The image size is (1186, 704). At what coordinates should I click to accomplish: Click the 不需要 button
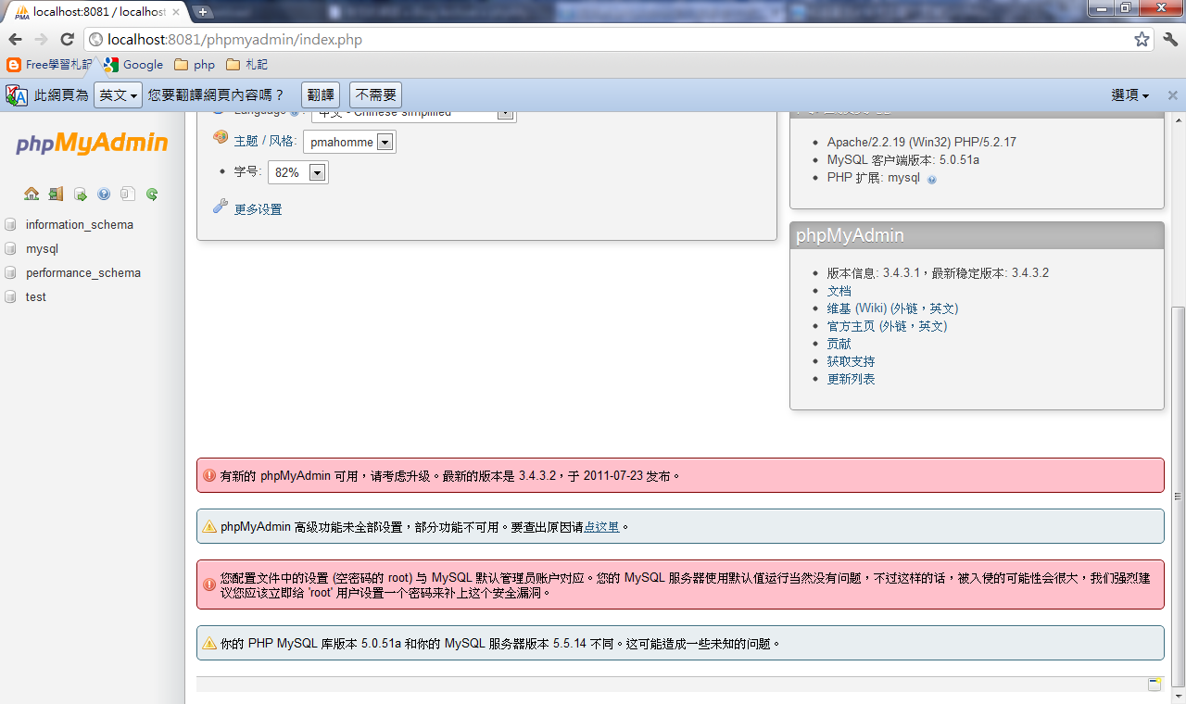(x=375, y=95)
